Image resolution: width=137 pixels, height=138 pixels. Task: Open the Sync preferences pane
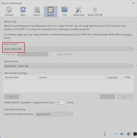coord(23,11)
